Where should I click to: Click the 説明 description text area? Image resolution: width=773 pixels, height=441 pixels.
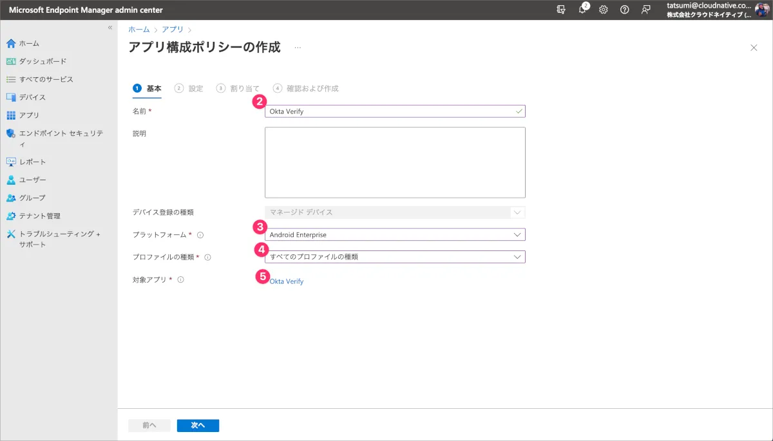click(395, 162)
